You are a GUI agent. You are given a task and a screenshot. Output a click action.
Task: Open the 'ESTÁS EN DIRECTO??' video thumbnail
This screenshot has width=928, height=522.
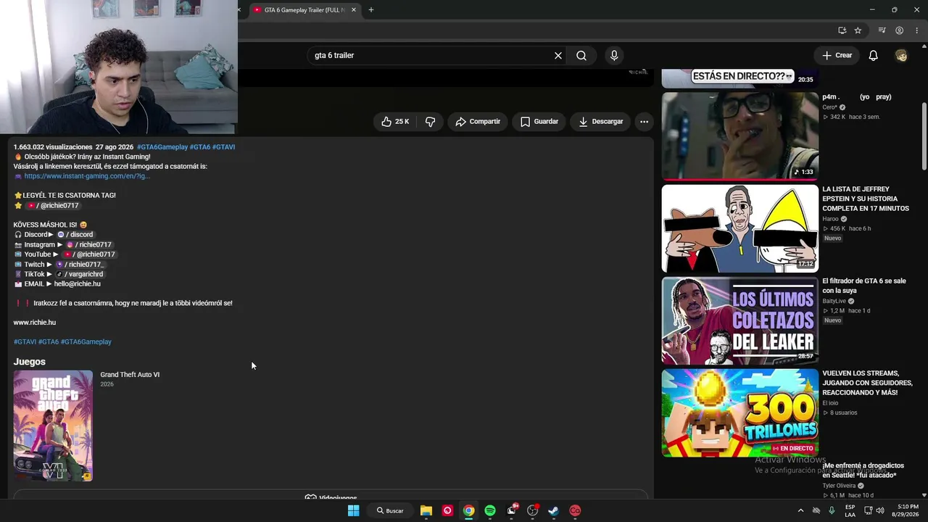pyautogui.click(x=739, y=78)
